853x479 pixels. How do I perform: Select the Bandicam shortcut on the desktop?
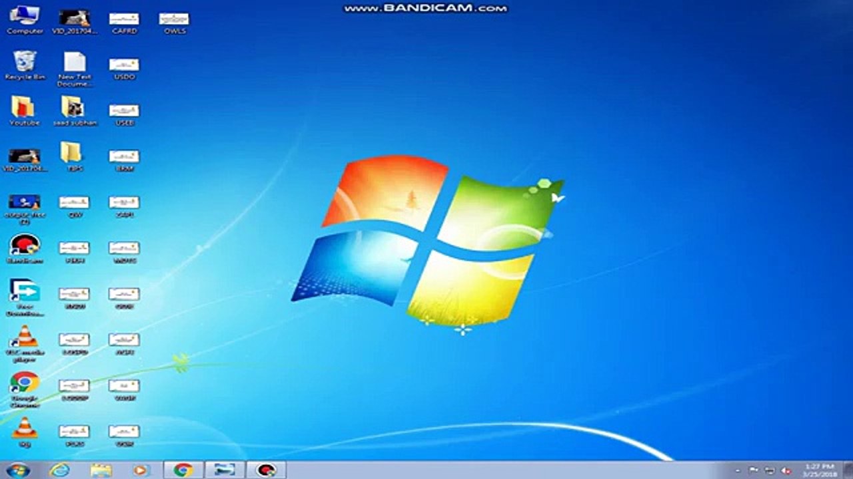pos(25,249)
